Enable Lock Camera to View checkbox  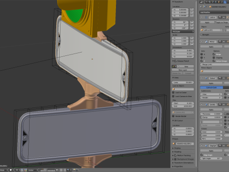[x=173, y=96]
